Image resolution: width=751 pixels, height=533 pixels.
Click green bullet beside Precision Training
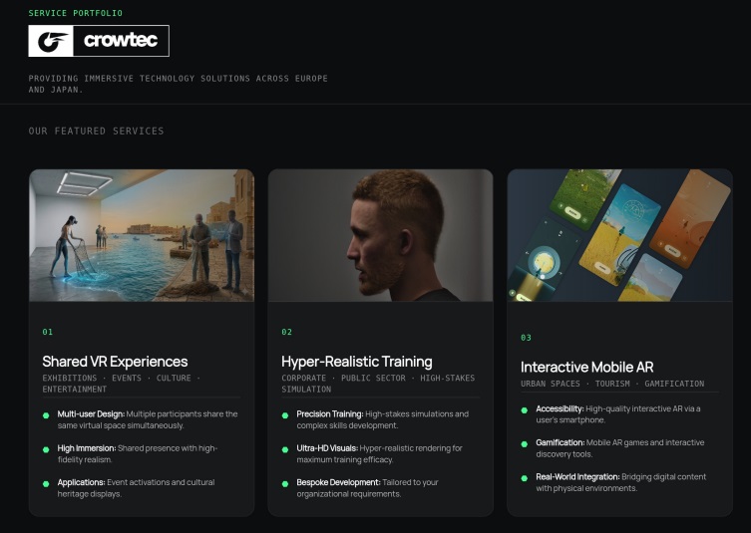click(285, 414)
